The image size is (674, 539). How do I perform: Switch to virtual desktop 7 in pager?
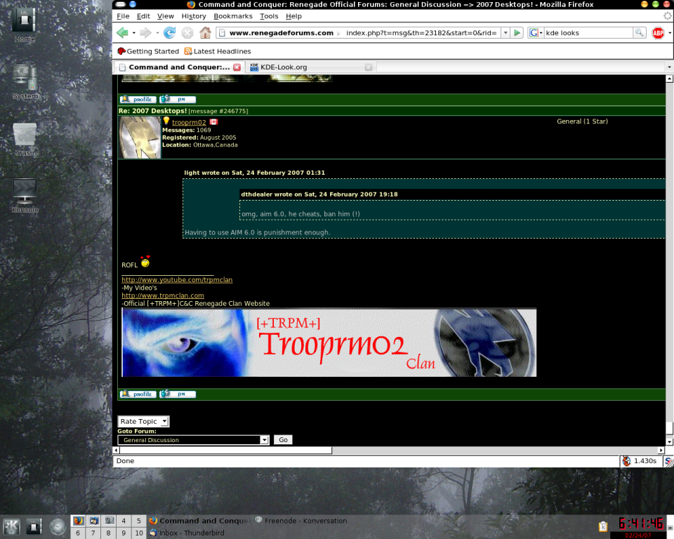93,533
